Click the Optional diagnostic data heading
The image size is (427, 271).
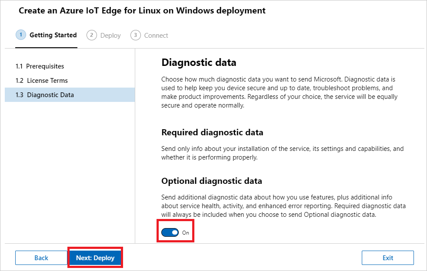(x=212, y=181)
